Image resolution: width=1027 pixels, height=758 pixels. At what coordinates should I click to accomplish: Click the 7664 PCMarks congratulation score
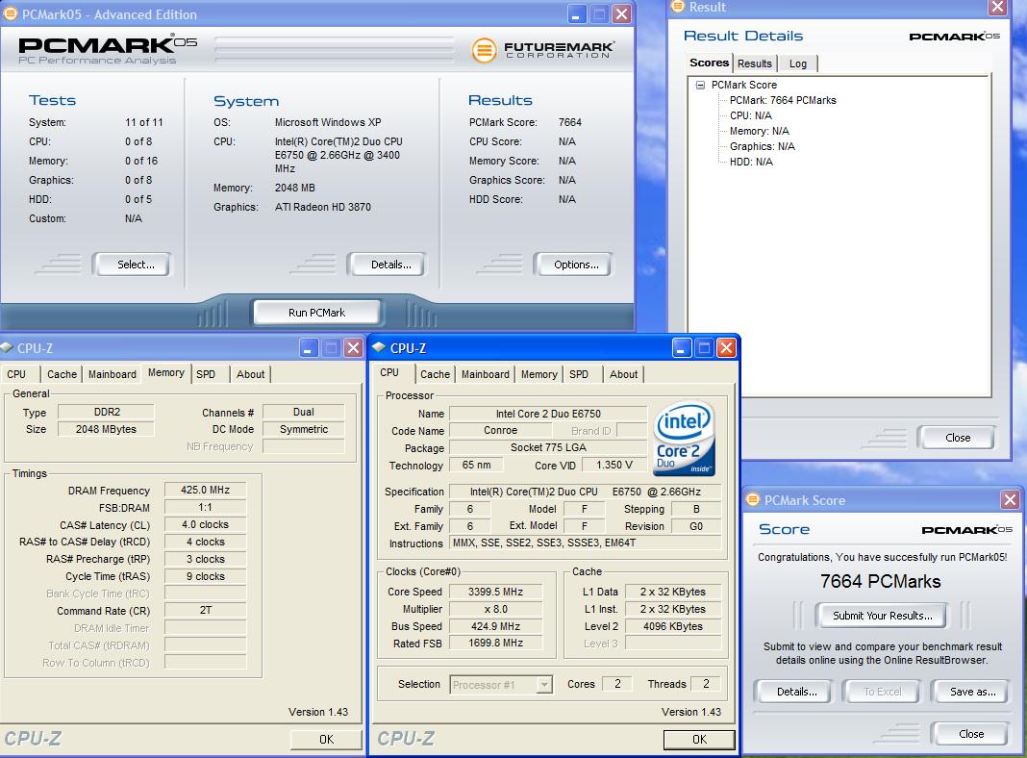pyautogui.click(x=880, y=582)
